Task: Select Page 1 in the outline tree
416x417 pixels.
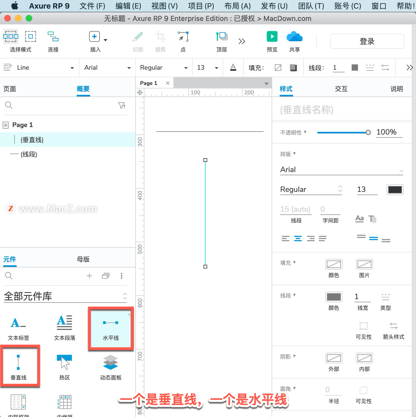Action: pos(23,125)
